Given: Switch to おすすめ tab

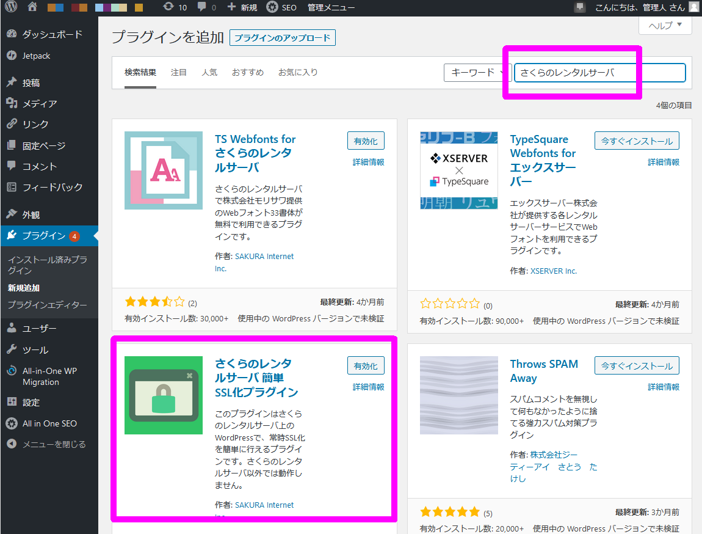Looking at the screenshot, I should pos(248,73).
